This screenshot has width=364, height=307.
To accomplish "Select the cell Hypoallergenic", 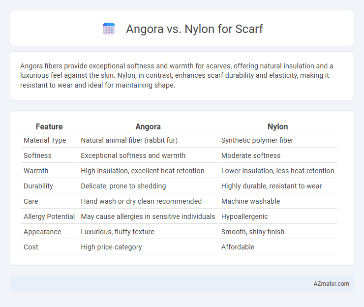I will pyautogui.click(x=244, y=216).
